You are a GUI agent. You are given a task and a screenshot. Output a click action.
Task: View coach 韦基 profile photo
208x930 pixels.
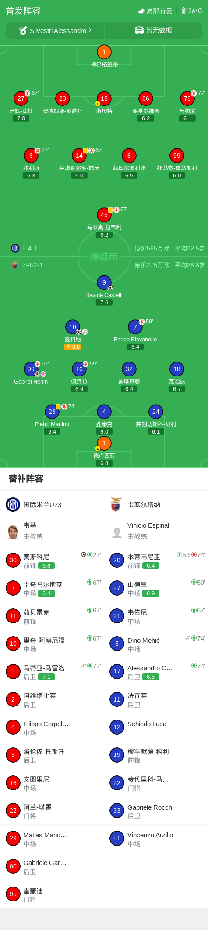tap(13, 531)
